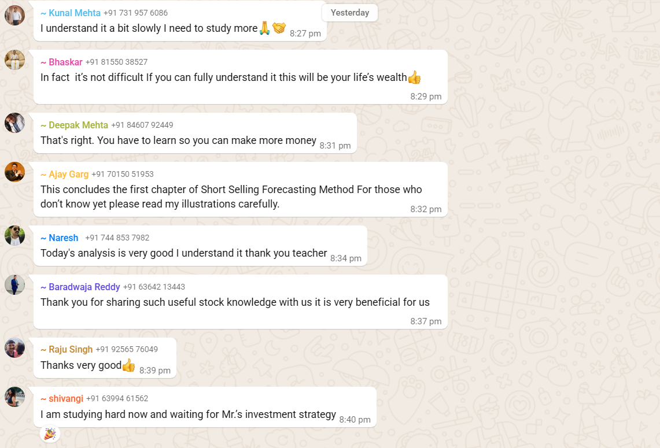Click phone number +91 84607 92449
The height and width of the screenshot is (448, 660).
tap(142, 125)
